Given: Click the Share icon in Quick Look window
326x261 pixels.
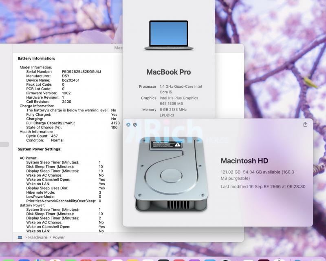Looking at the screenshot, I should click(x=305, y=124).
